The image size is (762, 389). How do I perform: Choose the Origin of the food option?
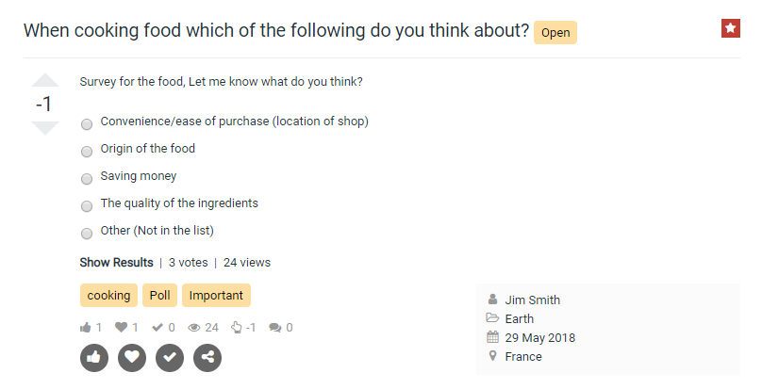coord(87,151)
